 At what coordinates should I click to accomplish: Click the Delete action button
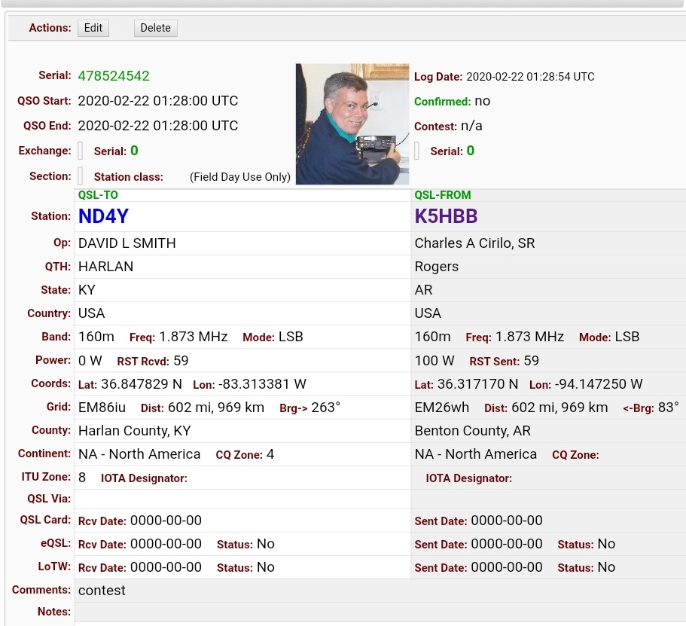(155, 28)
